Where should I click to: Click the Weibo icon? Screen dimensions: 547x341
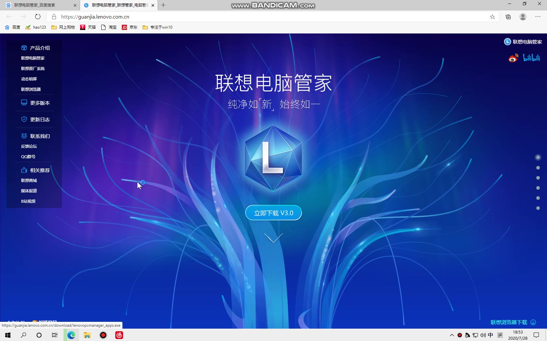(513, 58)
